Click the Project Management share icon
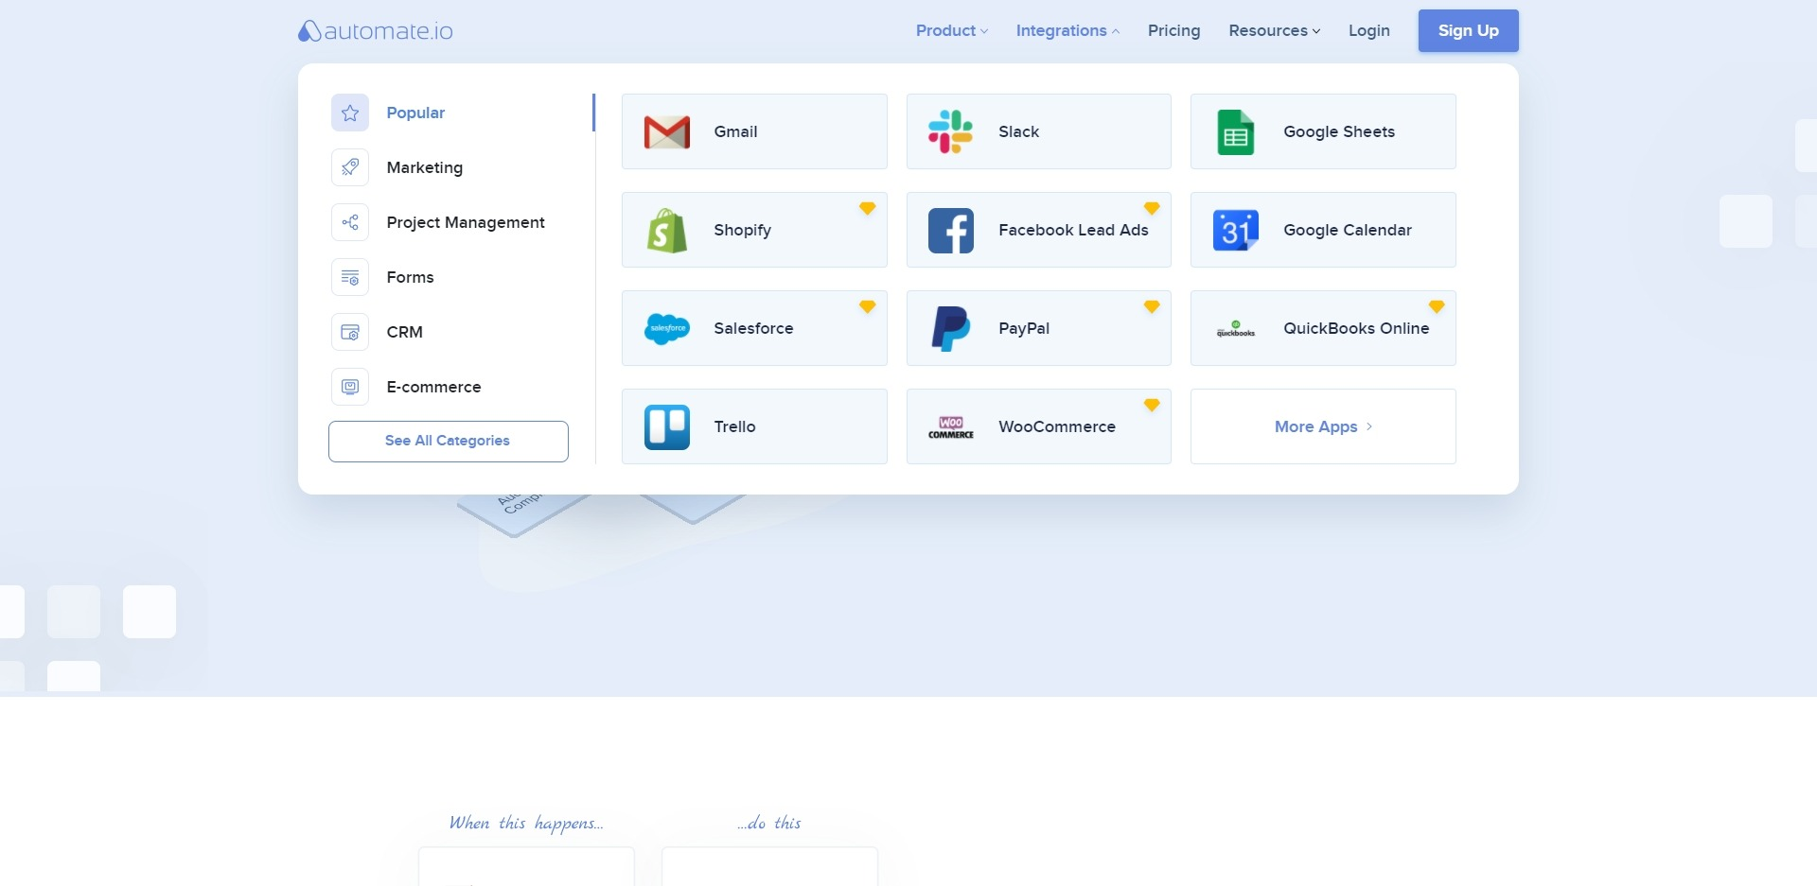The height and width of the screenshot is (886, 1817). click(x=350, y=222)
